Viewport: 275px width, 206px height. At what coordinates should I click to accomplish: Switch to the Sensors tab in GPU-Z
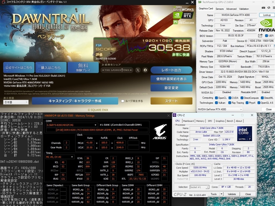[x=220, y=9]
